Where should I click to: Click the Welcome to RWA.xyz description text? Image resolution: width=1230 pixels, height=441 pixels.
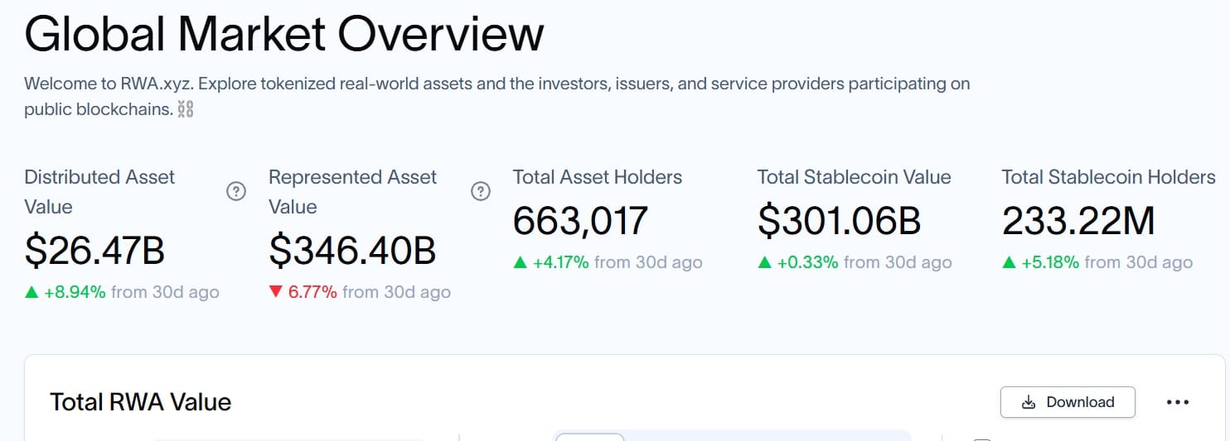pyautogui.click(x=497, y=96)
